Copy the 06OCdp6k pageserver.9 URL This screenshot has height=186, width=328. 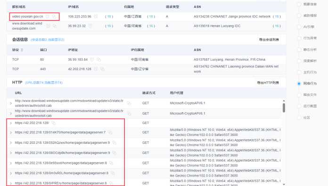(114, 153)
